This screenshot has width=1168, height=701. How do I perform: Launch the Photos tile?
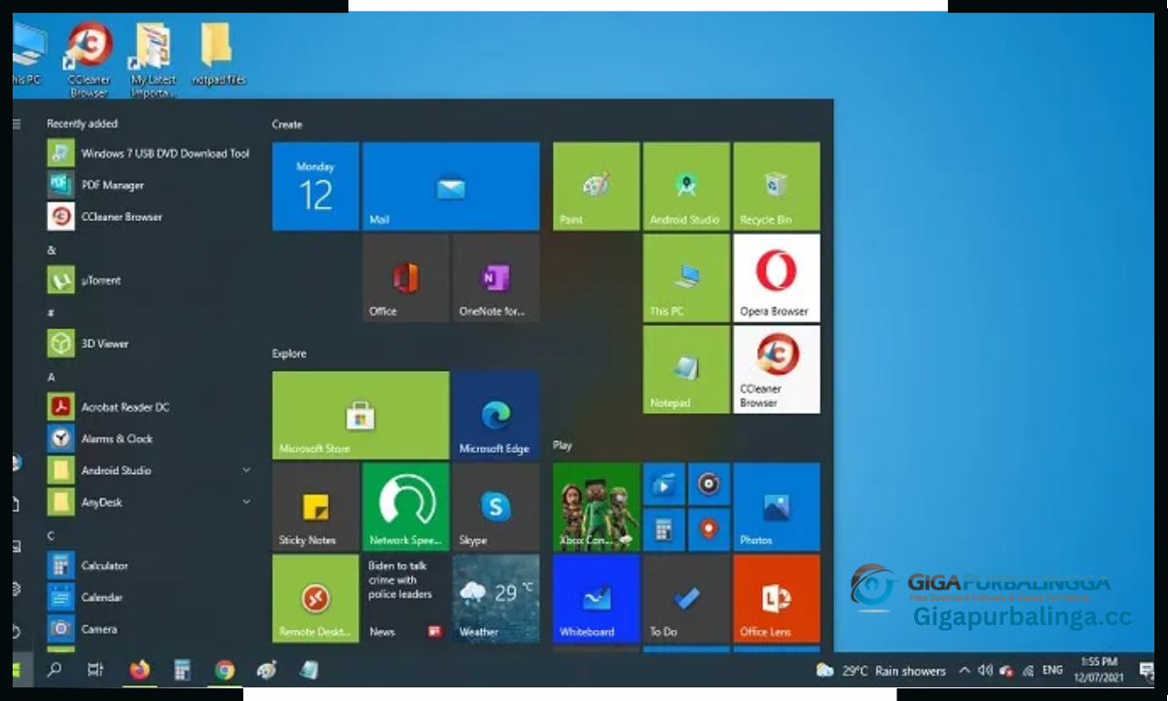[777, 506]
